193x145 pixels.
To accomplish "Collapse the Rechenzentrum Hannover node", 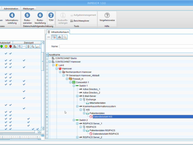I will pyautogui.click(x=60, y=72).
